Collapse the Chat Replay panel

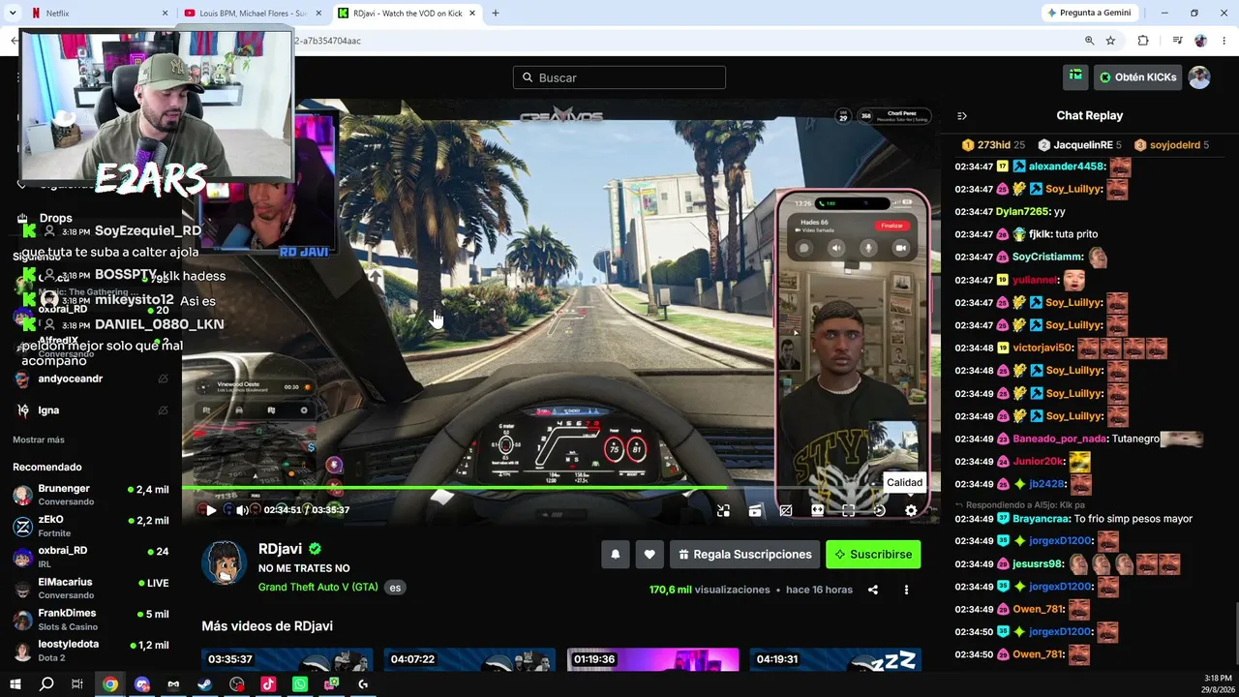[x=961, y=116]
